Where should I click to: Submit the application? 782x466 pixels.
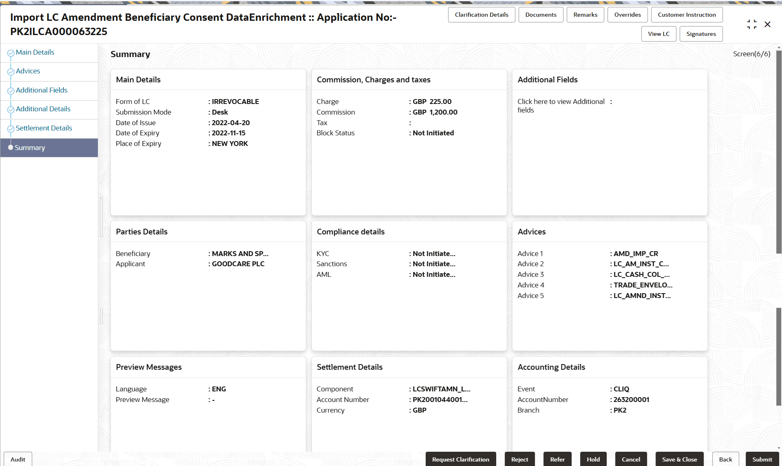[762, 459]
